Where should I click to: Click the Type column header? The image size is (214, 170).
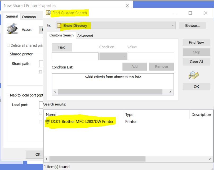point(130,115)
